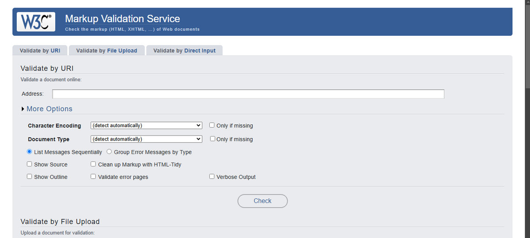Click the Markup Validation Service heading

pos(122,19)
